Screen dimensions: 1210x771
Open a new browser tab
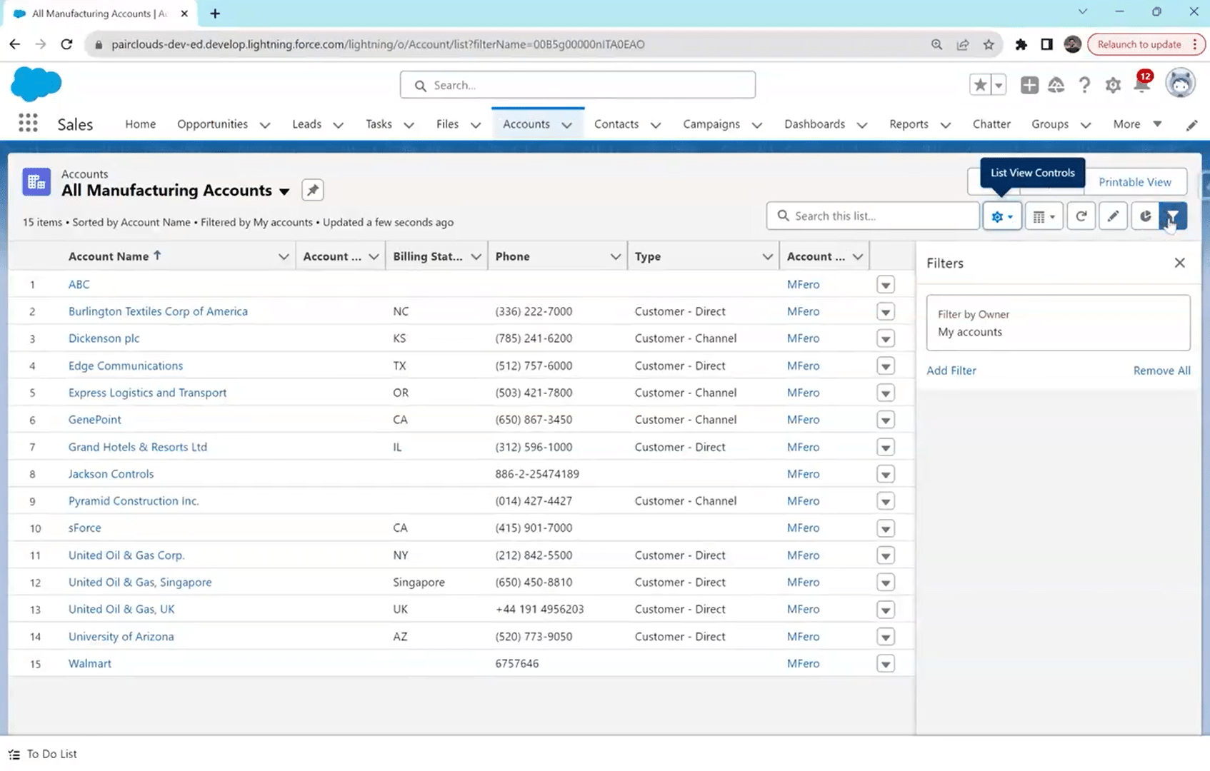215,14
